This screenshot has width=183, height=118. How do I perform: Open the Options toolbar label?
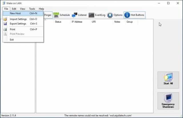pos(118,15)
